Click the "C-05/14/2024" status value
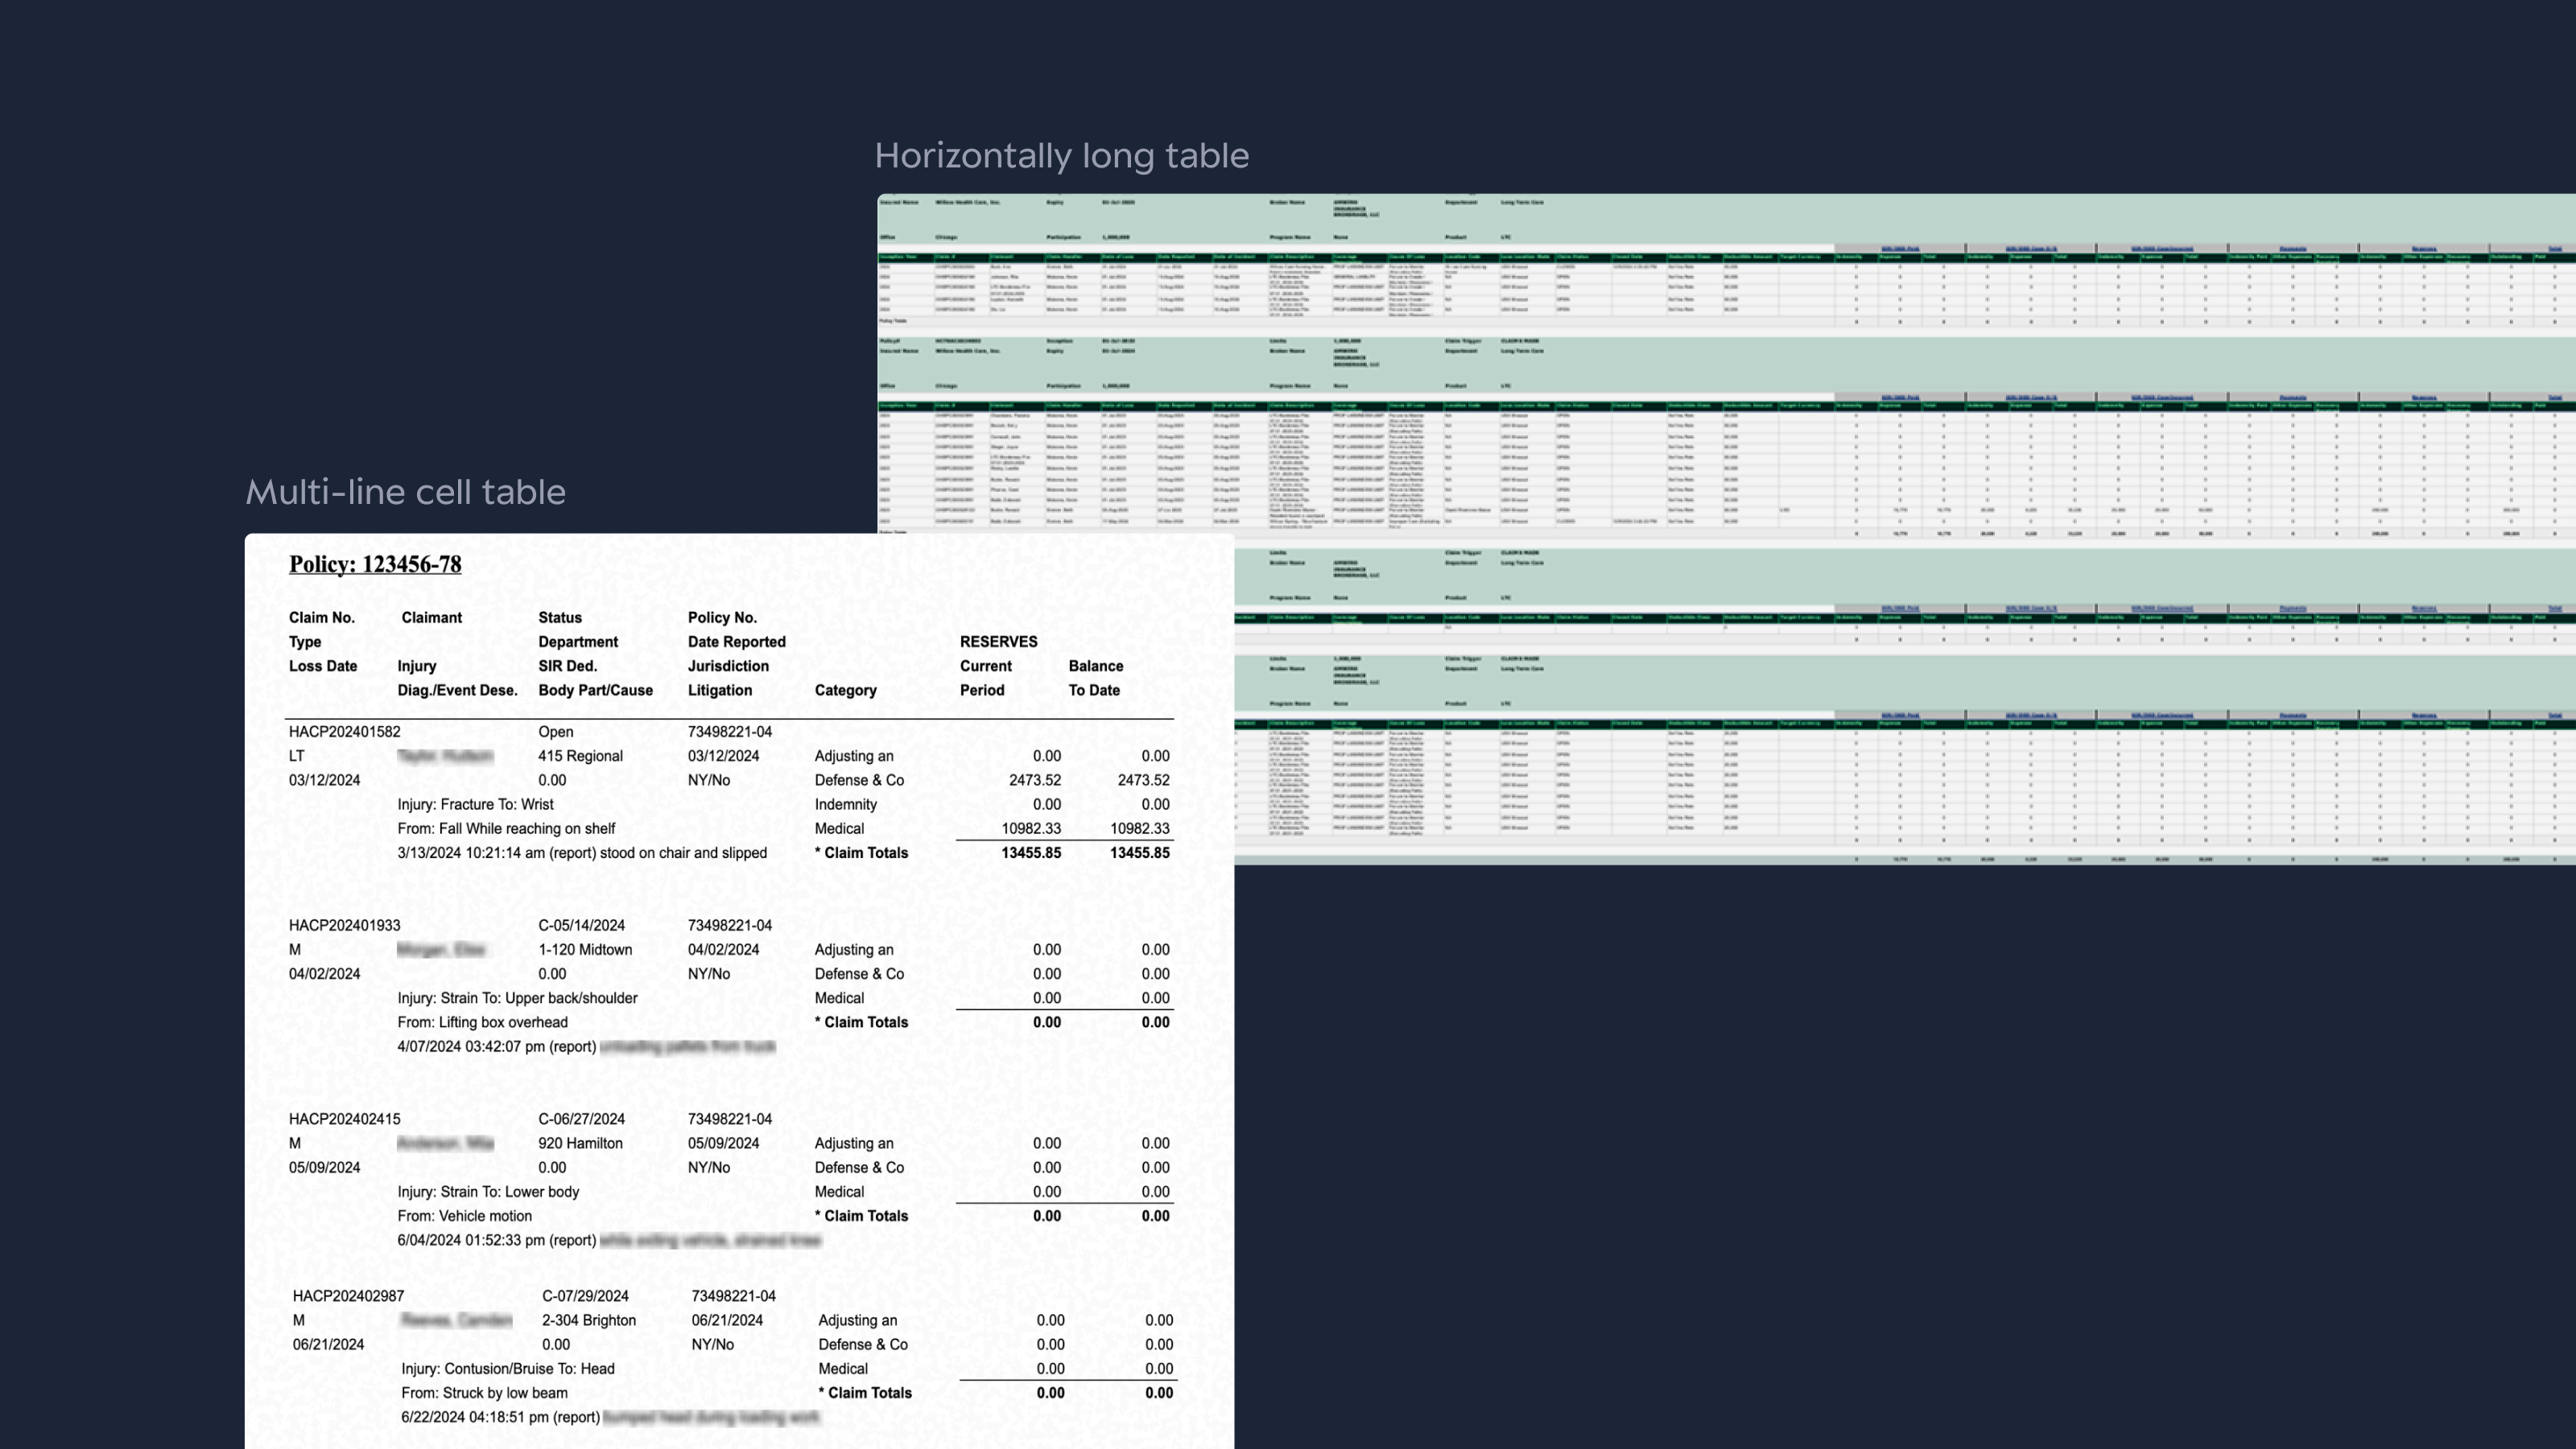Image resolution: width=2576 pixels, height=1449 pixels. click(x=581, y=926)
